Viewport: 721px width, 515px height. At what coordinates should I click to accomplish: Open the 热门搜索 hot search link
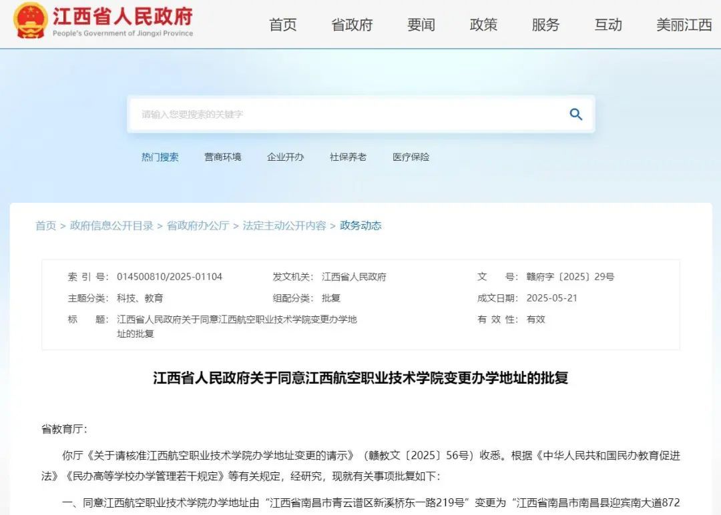(160, 157)
